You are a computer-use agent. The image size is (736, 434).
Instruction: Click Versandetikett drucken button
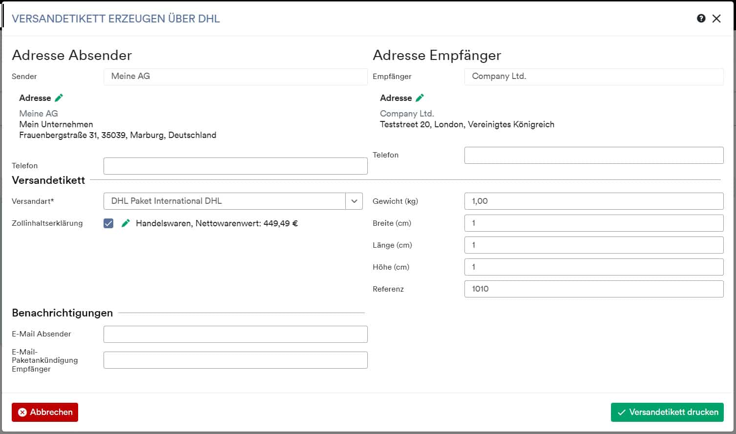(667, 412)
